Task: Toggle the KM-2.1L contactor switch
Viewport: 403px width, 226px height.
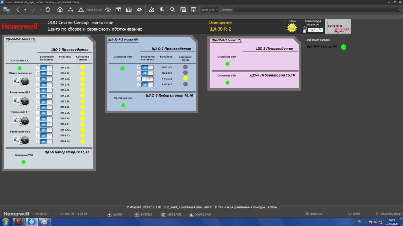Action: [x=46, y=67]
